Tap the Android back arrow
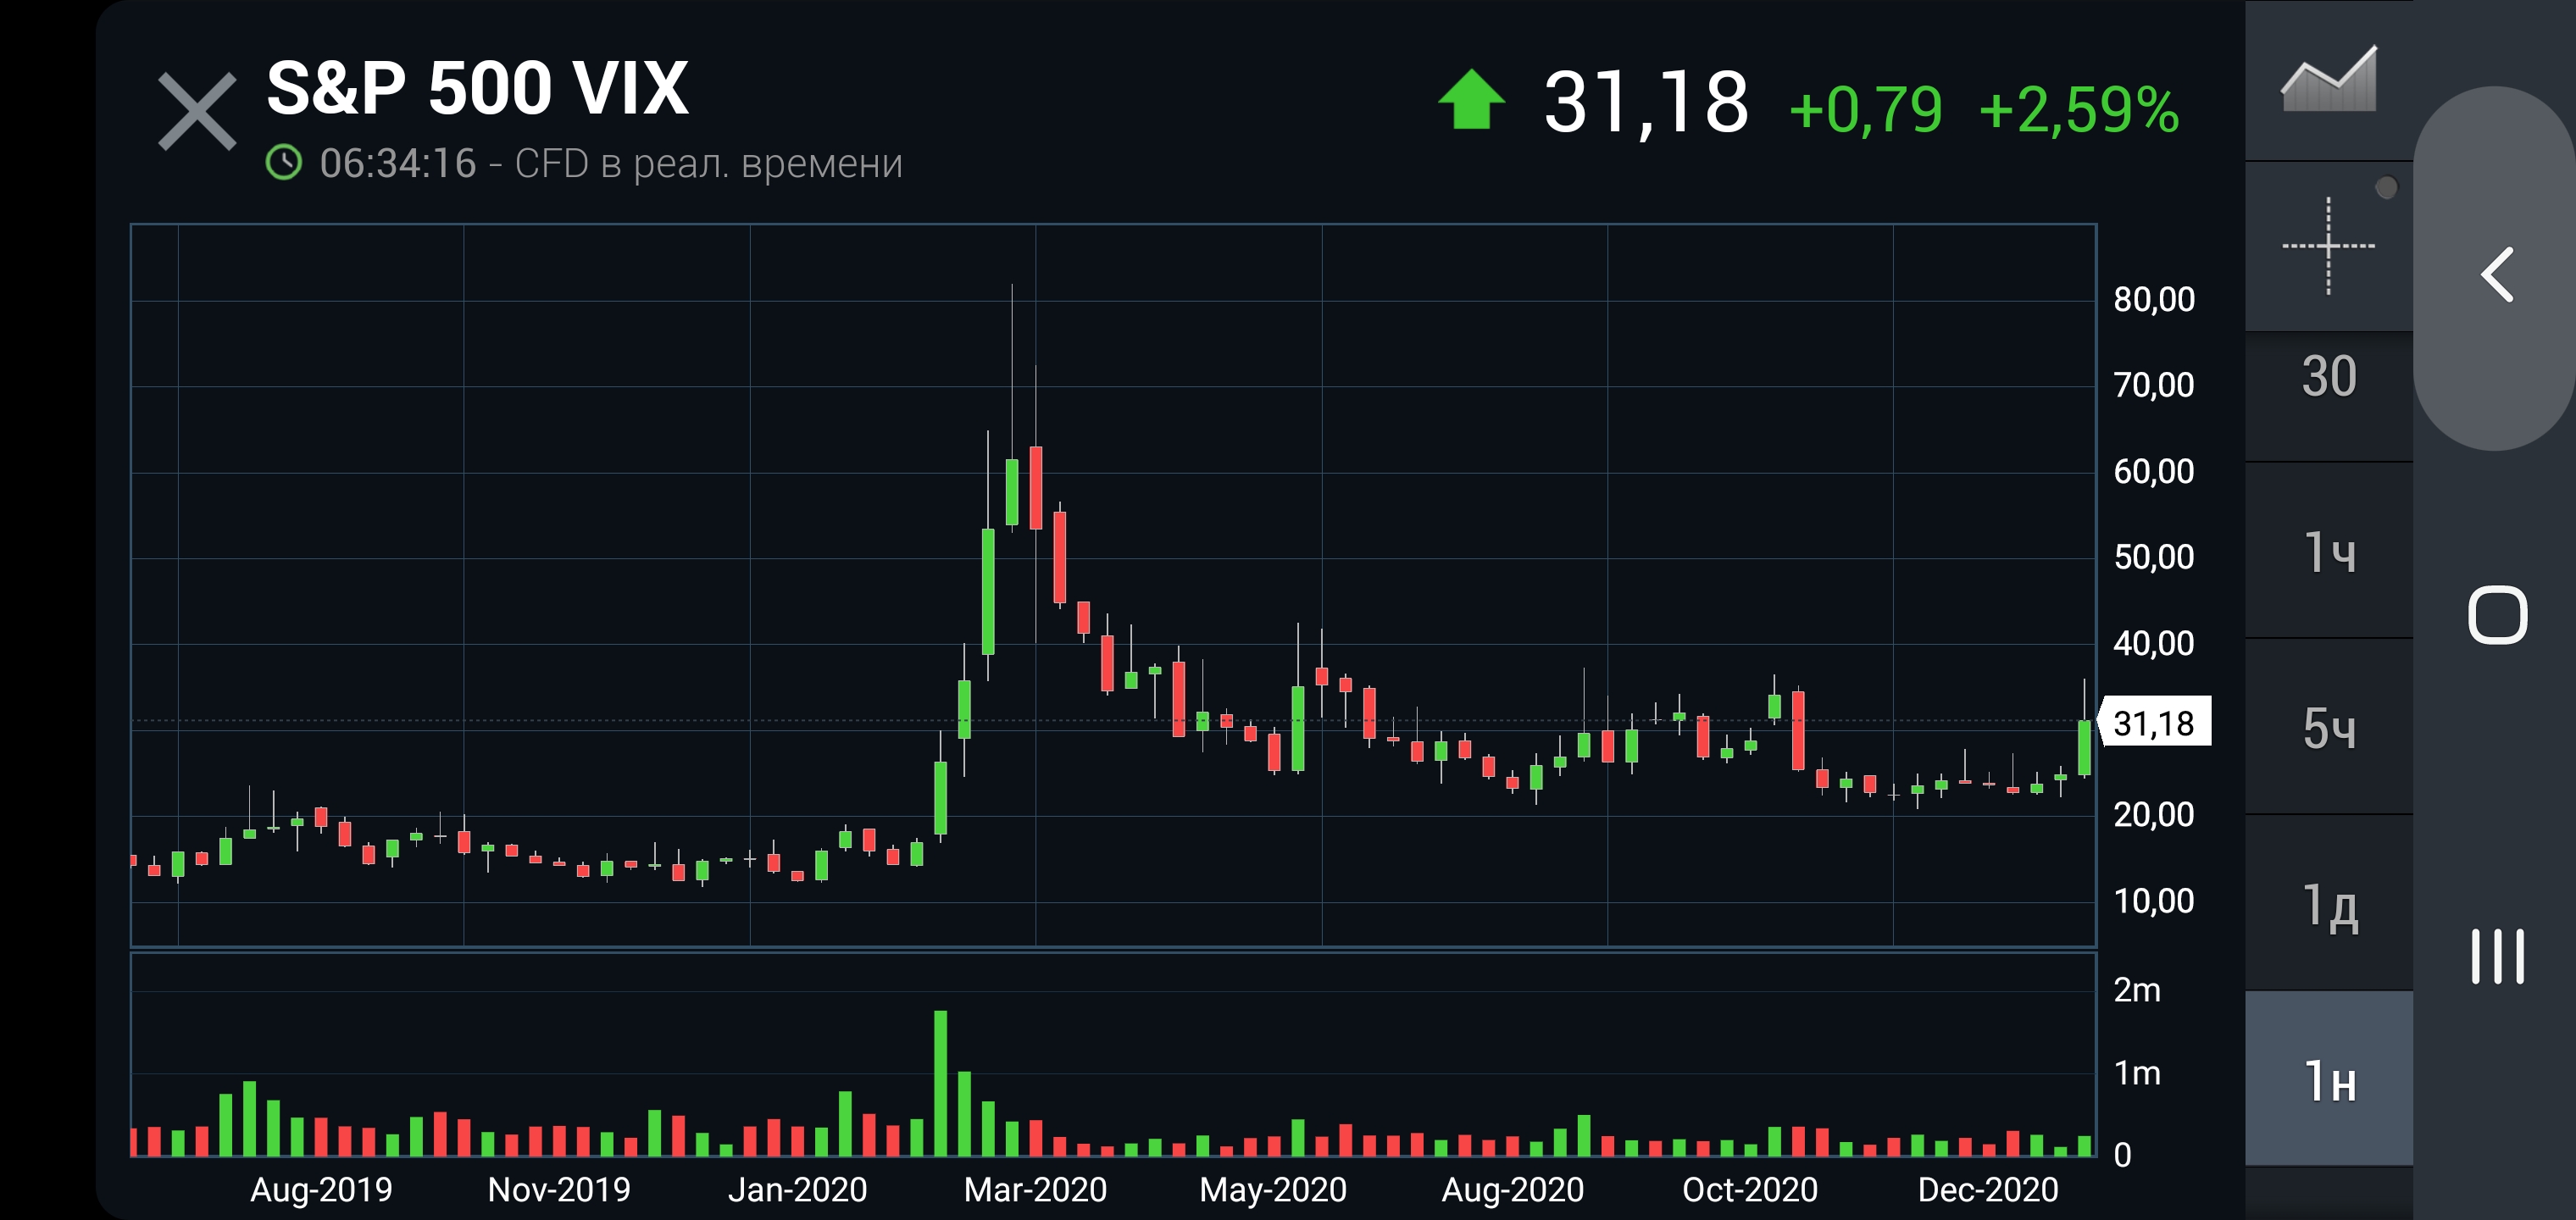The image size is (2576, 1220). click(x=2497, y=274)
